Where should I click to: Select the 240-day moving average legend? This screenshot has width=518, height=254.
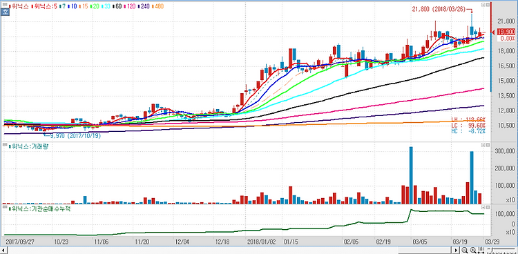[144, 6]
